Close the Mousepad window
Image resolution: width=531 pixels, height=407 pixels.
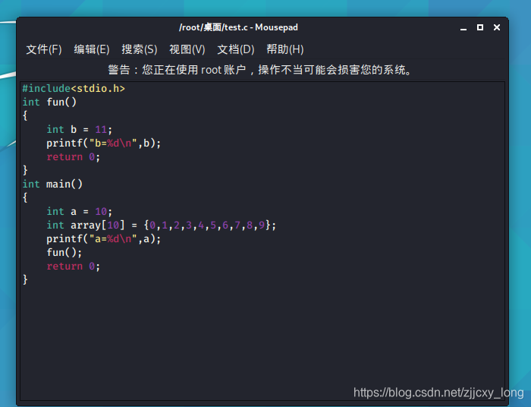[497, 27]
